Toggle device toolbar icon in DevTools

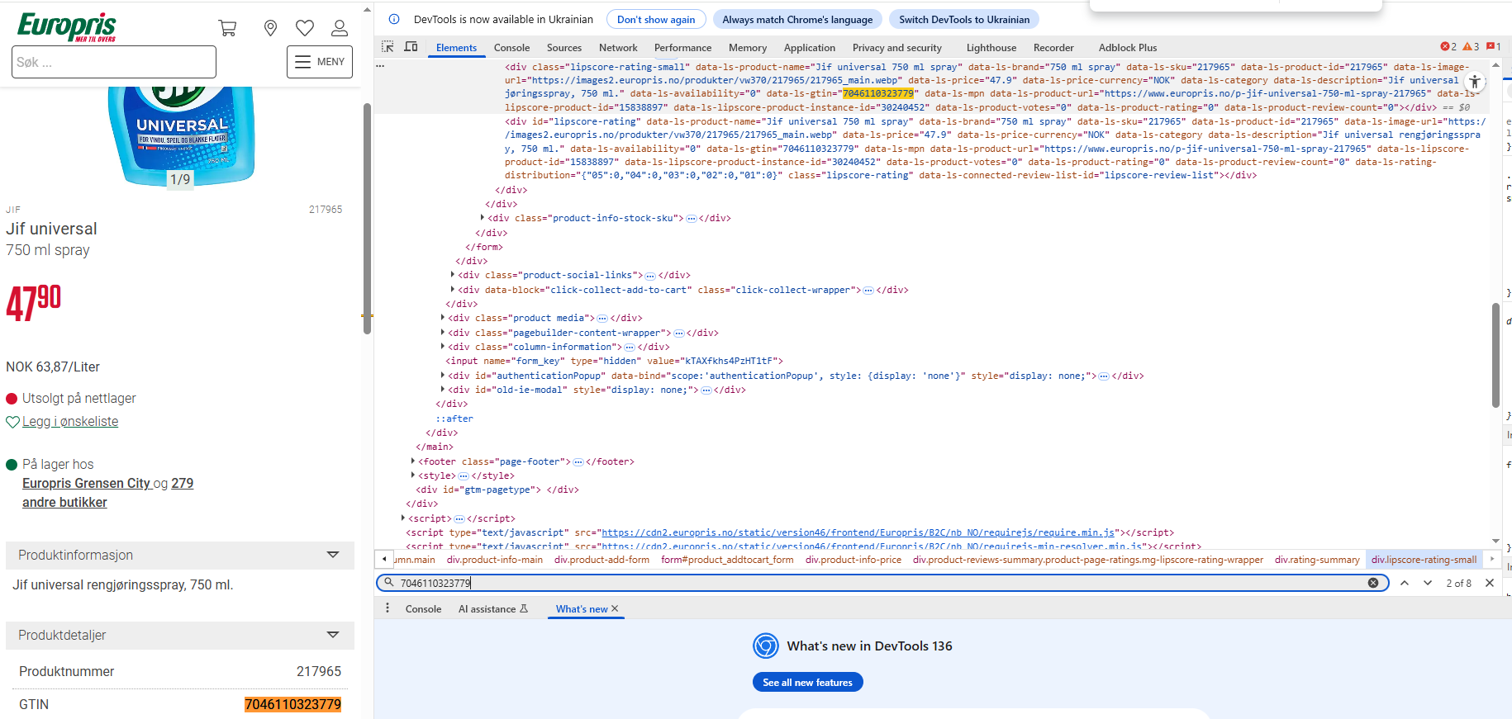pyautogui.click(x=411, y=47)
